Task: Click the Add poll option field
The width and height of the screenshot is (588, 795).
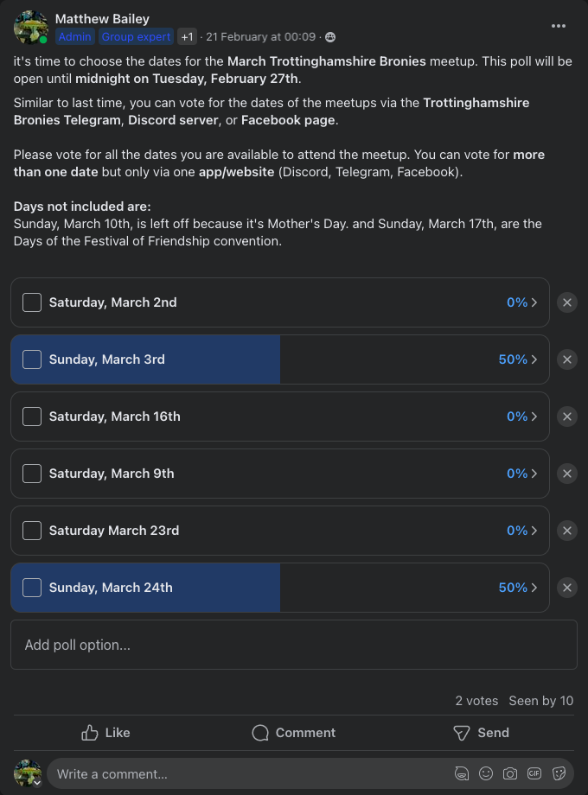Action: 294,645
